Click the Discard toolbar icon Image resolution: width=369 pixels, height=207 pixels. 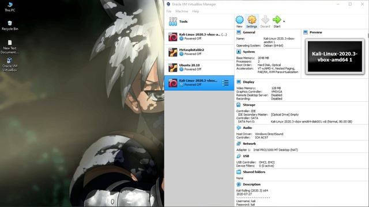pos(265,21)
